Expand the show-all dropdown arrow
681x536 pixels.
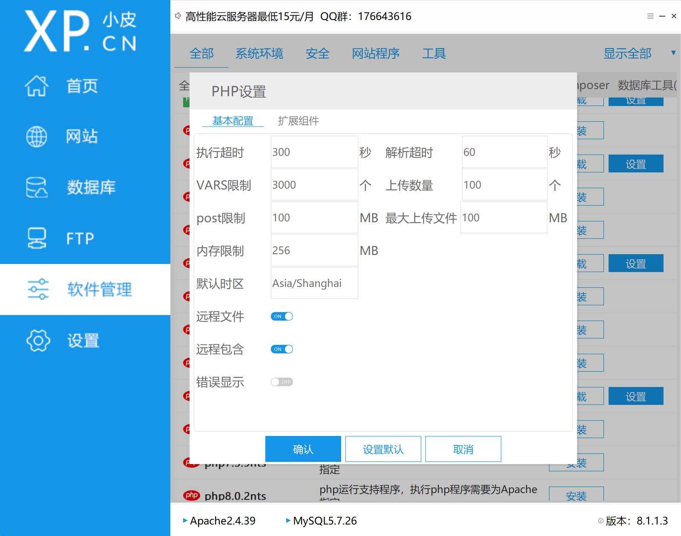click(673, 53)
